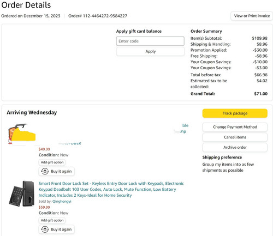Archive order using the side button
This screenshot has width=273, height=236.
235,147
